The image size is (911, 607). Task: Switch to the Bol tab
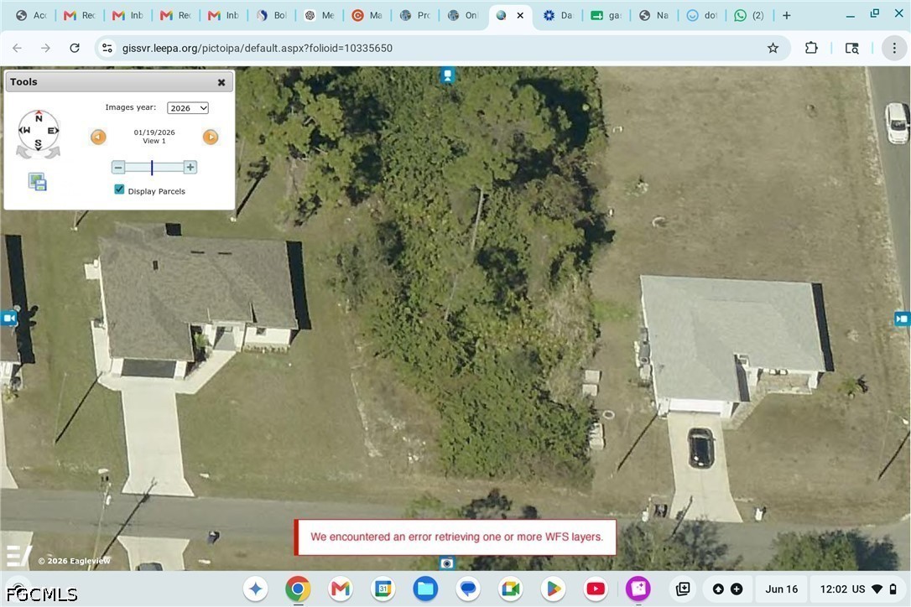tap(272, 16)
